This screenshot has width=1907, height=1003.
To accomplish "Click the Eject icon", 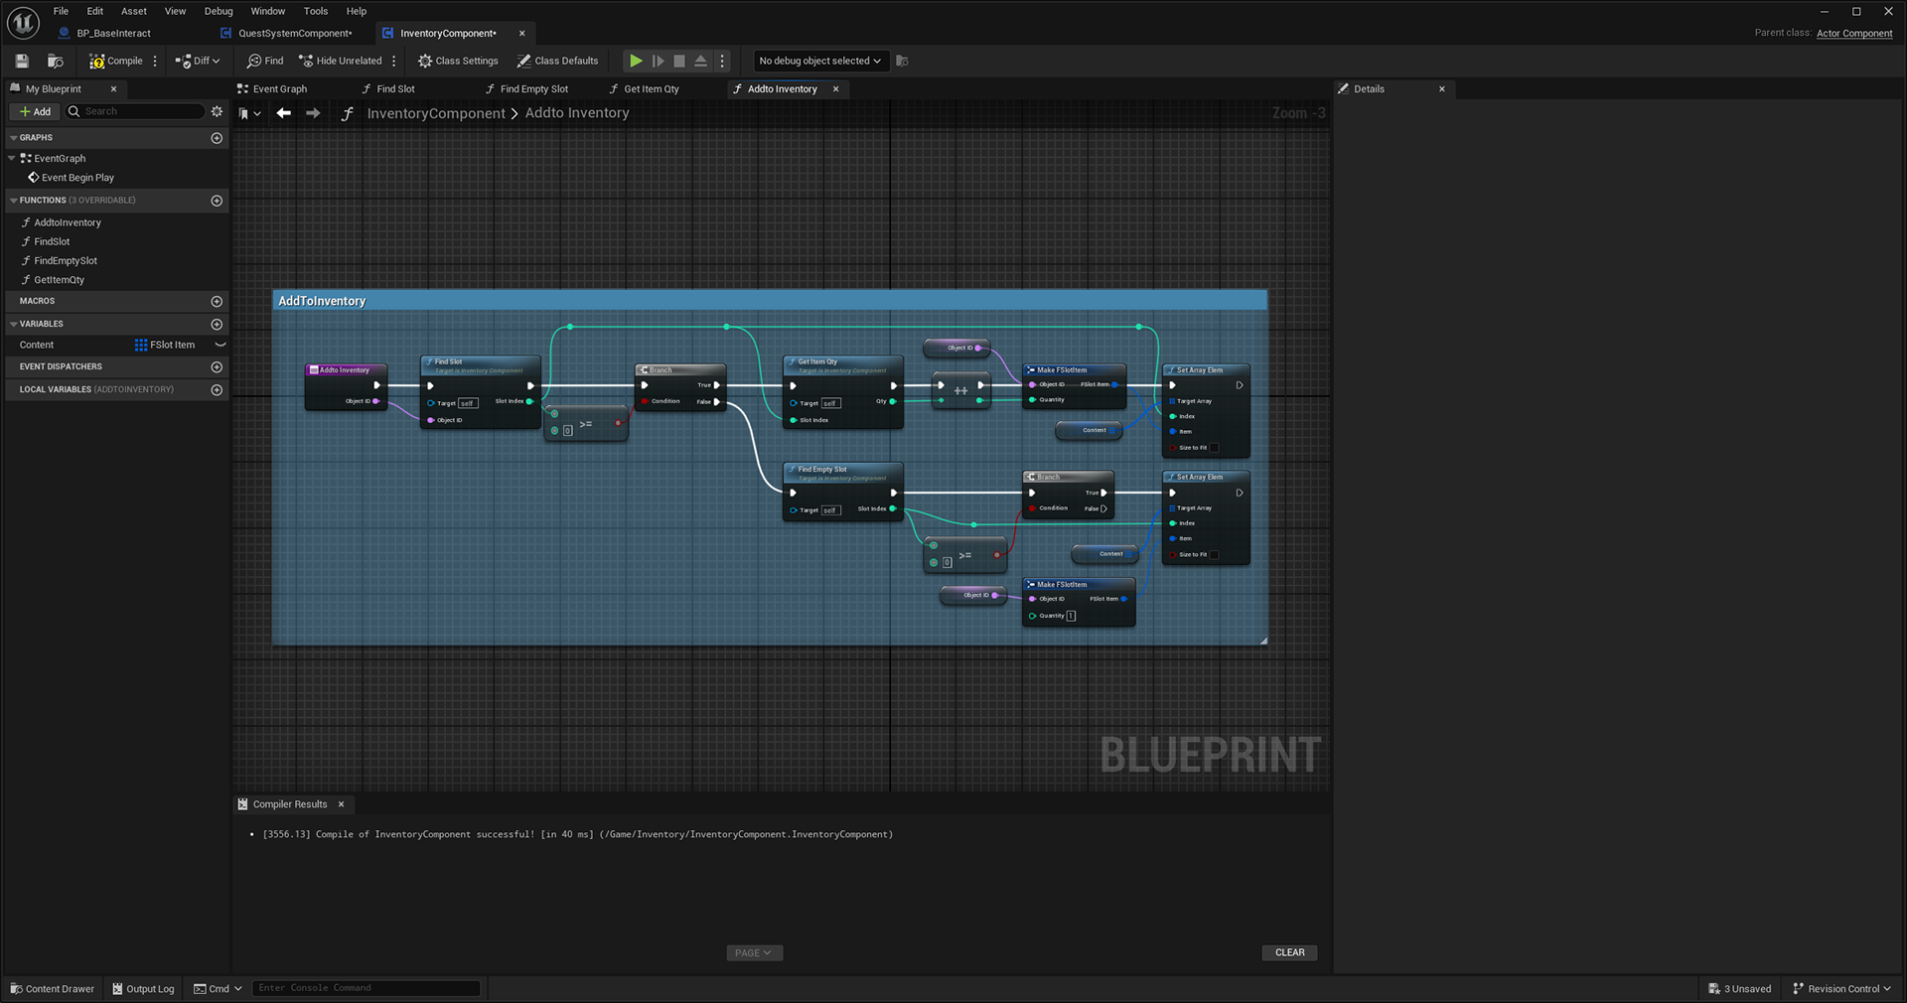I will click(x=700, y=61).
